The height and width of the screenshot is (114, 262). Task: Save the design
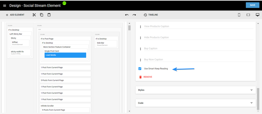click(x=252, y=5)
